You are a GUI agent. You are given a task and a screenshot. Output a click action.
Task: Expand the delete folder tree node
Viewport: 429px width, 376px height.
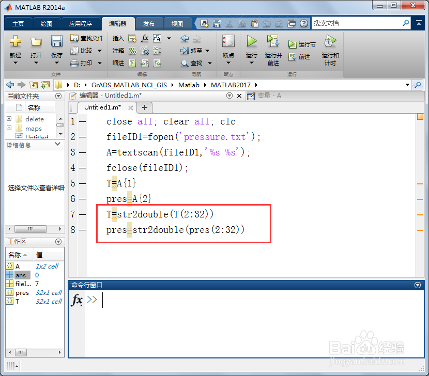pos(9,119)
